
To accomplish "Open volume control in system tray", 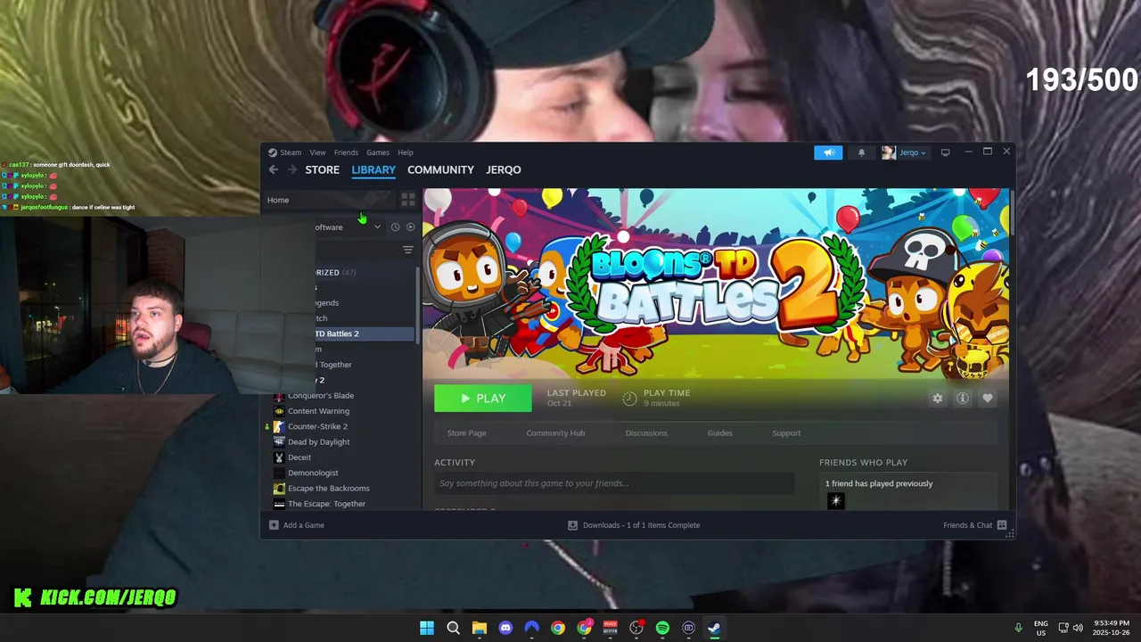I will point(1078,628).
